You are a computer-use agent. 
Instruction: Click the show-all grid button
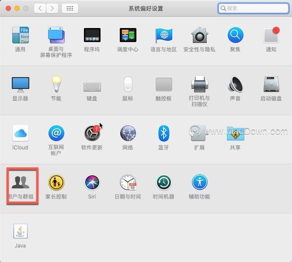pyautogui.click(x=70, y=8)
